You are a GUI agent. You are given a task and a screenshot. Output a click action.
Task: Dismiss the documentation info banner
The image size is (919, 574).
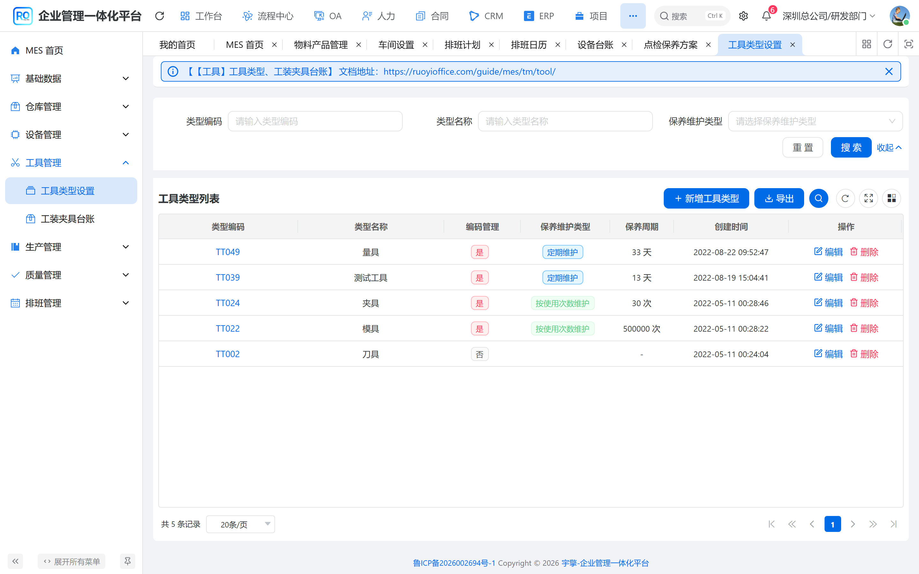click(x=889, y=71)
